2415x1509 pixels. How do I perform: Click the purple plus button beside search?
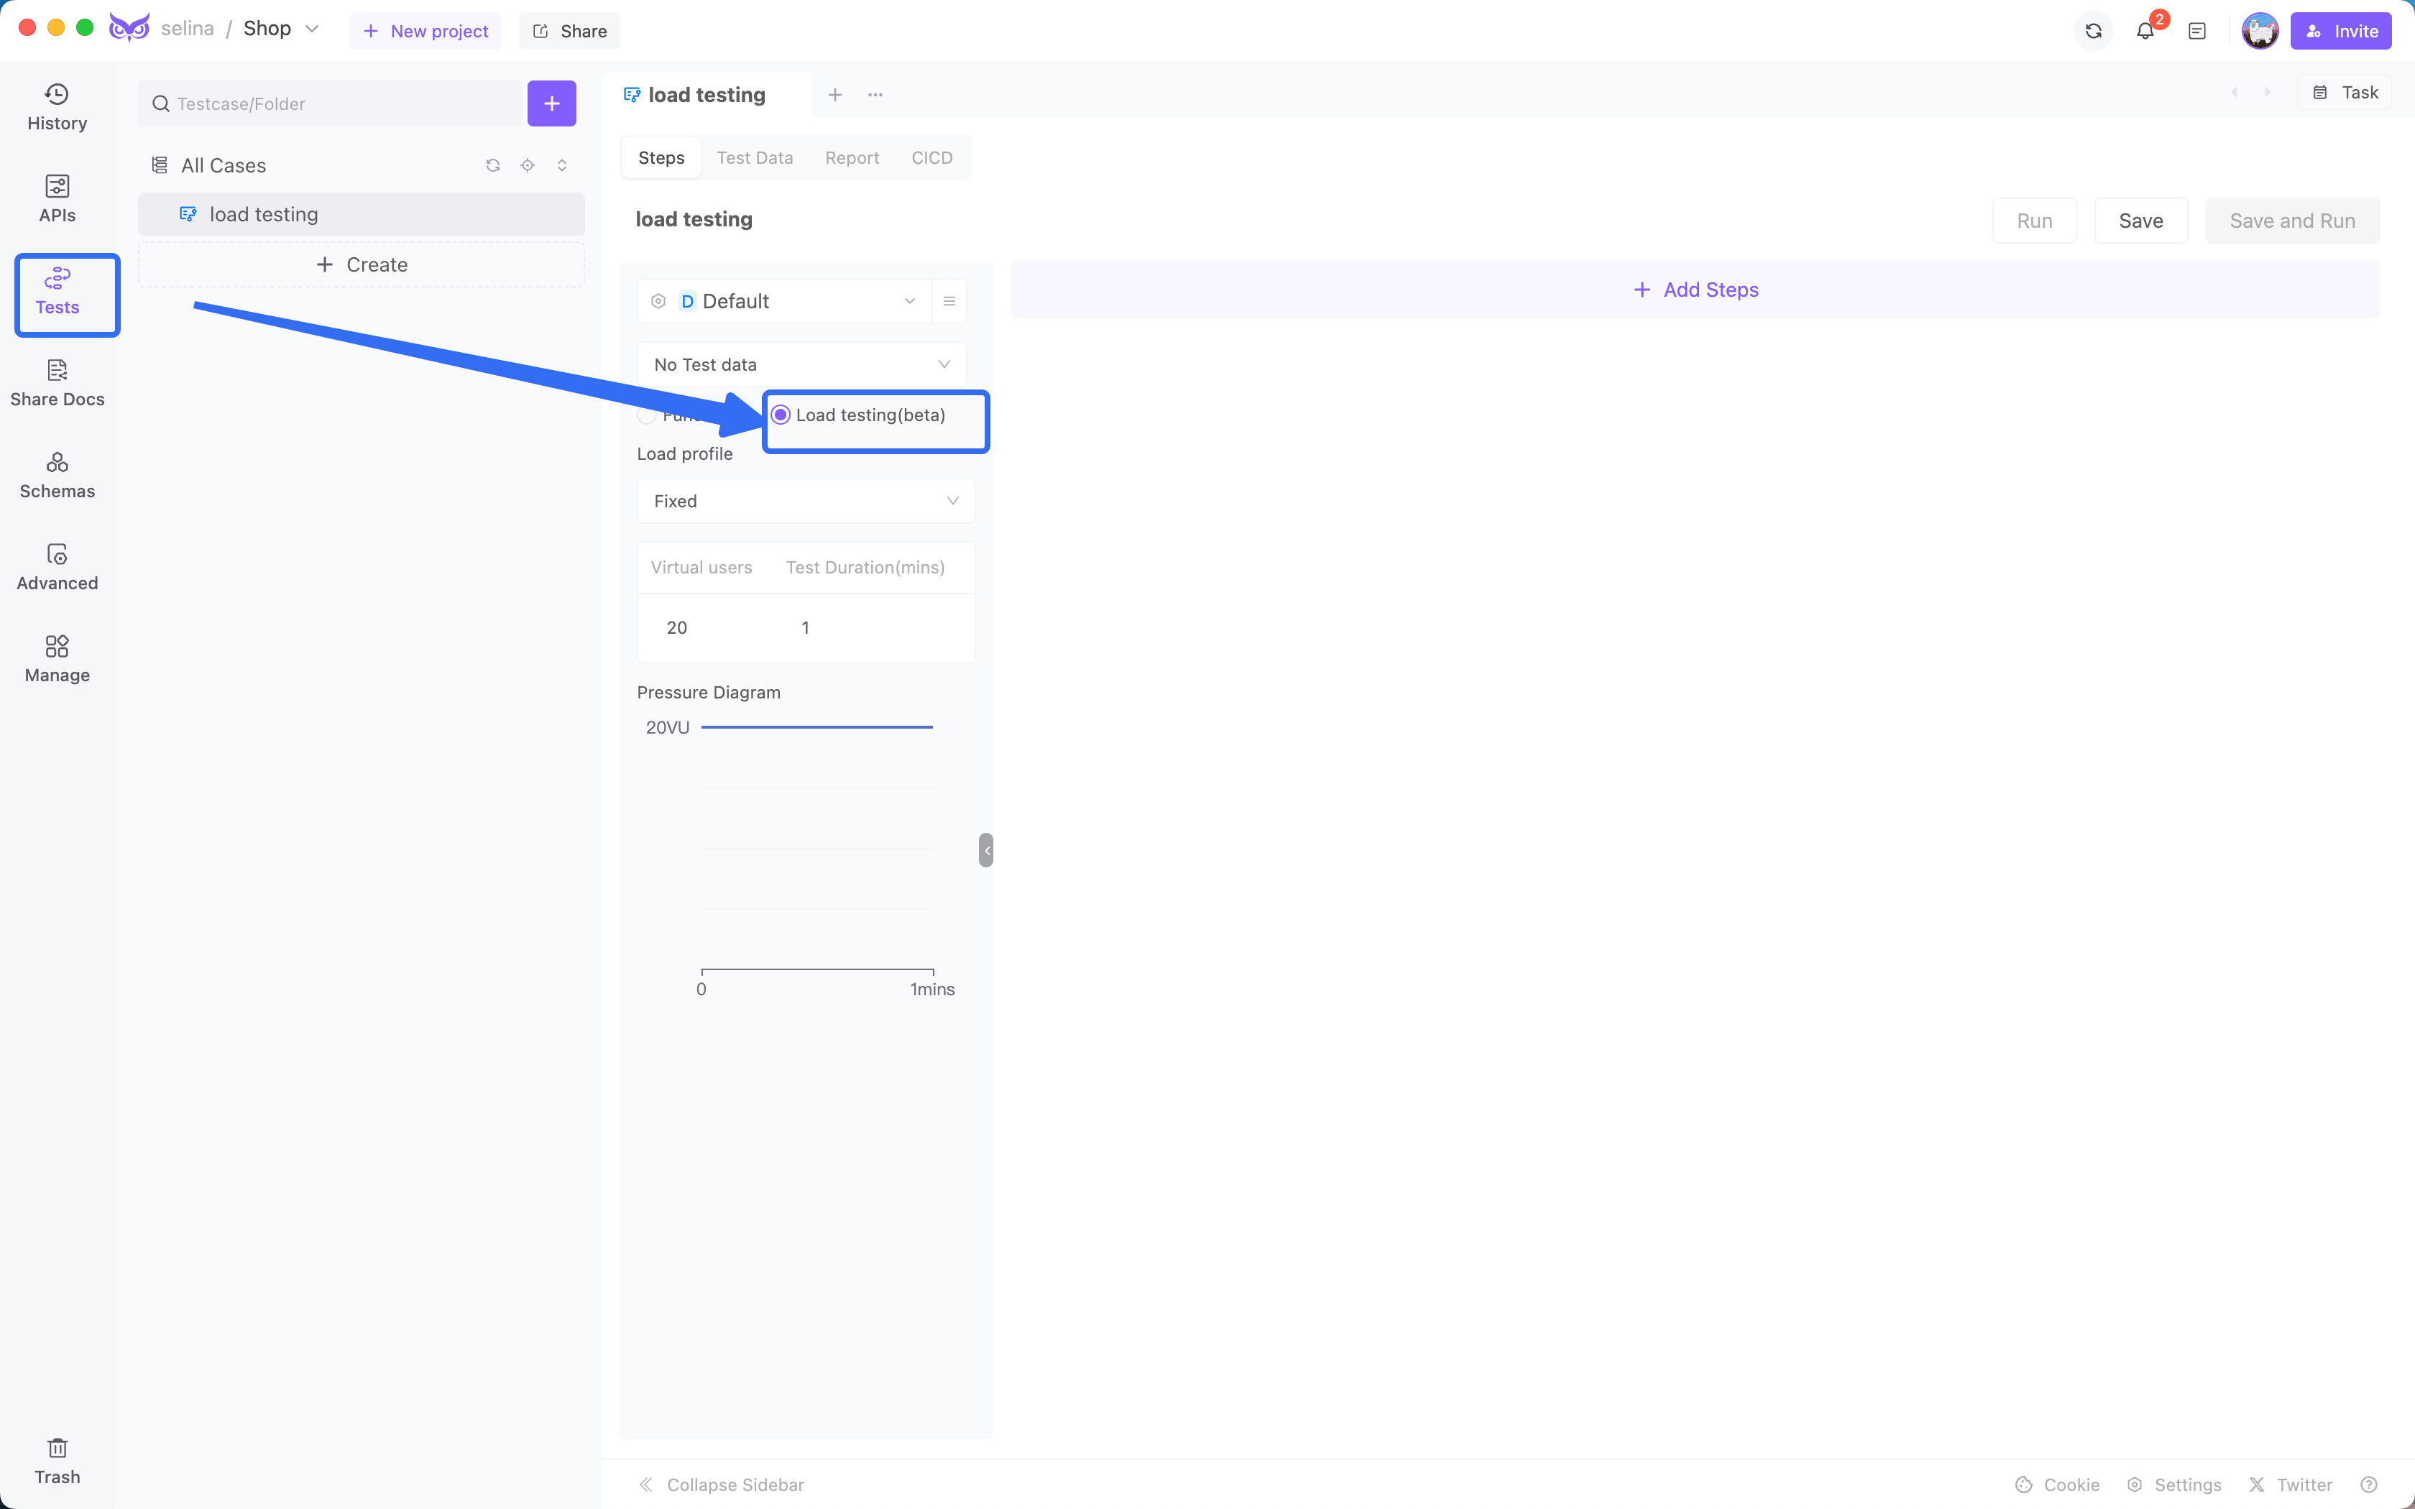point(552,103)
